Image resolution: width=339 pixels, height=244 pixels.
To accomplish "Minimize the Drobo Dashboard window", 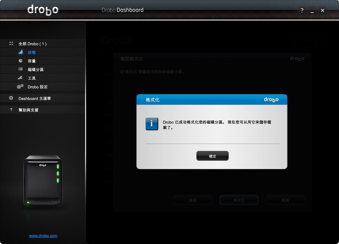I will (x=312, y=10).
